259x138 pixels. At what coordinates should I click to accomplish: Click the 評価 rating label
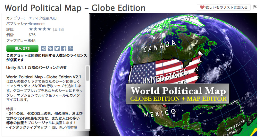pos(10,30)
